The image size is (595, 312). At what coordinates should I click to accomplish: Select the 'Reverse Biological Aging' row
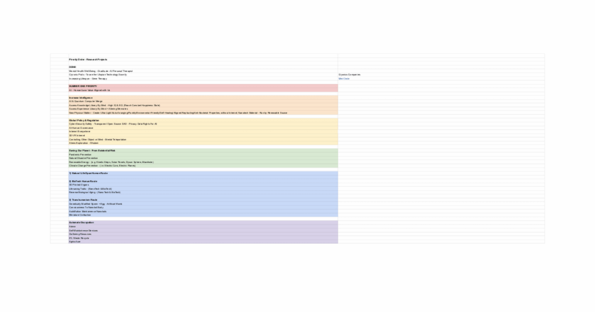203,193
